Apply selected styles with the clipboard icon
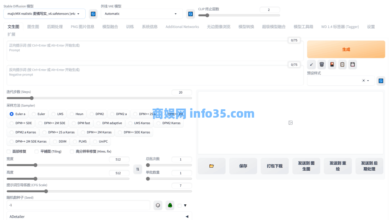The height and width of the screenshot is (220, 392). [x=342, y=65]
